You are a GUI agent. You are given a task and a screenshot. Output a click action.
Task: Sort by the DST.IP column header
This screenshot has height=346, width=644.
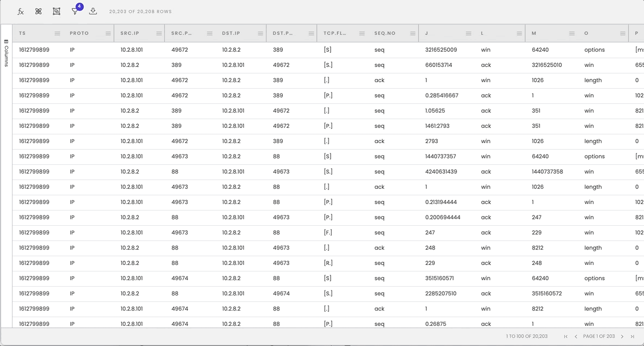(x=231, y=33)
